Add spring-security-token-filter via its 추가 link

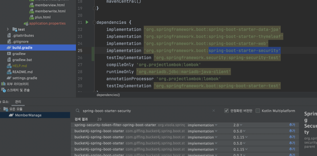pyautogui.click(x=292, y=125)
